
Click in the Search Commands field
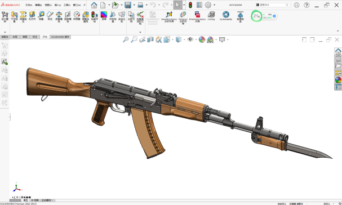click(x=273, y=5)
